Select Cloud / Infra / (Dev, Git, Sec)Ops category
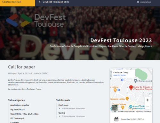This screenshot has height=123, width=160. [24, 114]
